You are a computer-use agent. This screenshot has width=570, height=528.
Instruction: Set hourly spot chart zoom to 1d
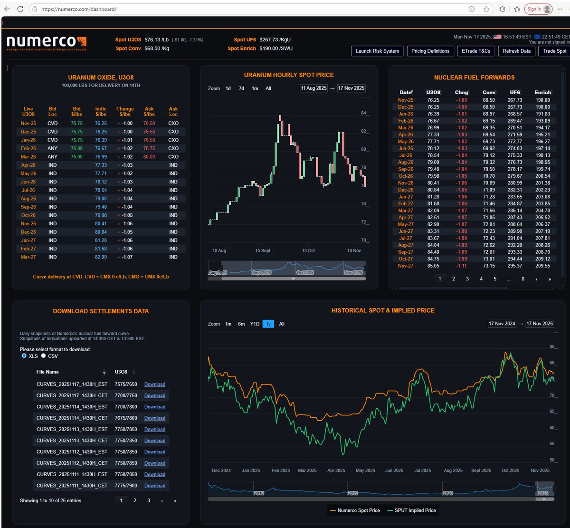[x=228, y=88]
